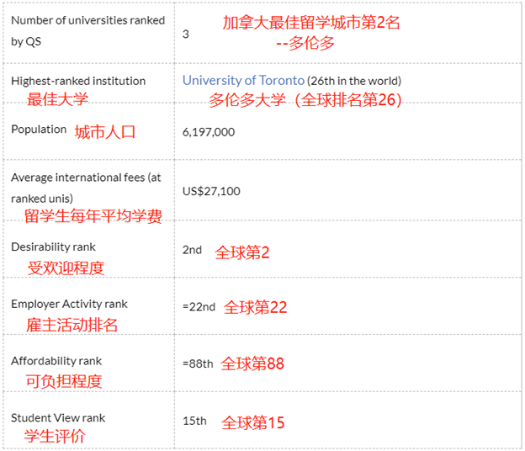Click the red text '全球第88'
The height and width of the screenshot is (451, 525).
[x=252, y=363]
